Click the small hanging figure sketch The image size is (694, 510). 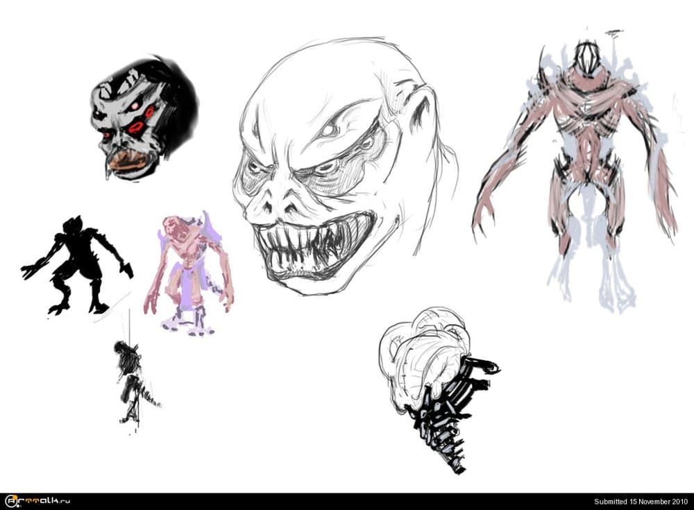click(132, 382)
